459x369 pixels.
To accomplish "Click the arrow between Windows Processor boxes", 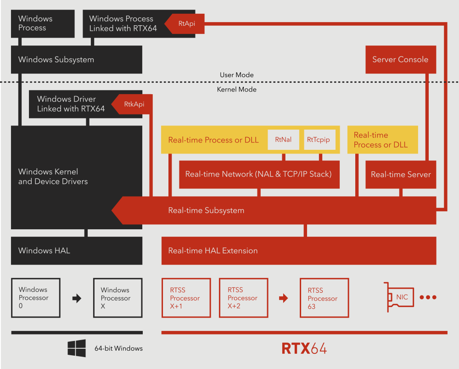I will point(76,297).
